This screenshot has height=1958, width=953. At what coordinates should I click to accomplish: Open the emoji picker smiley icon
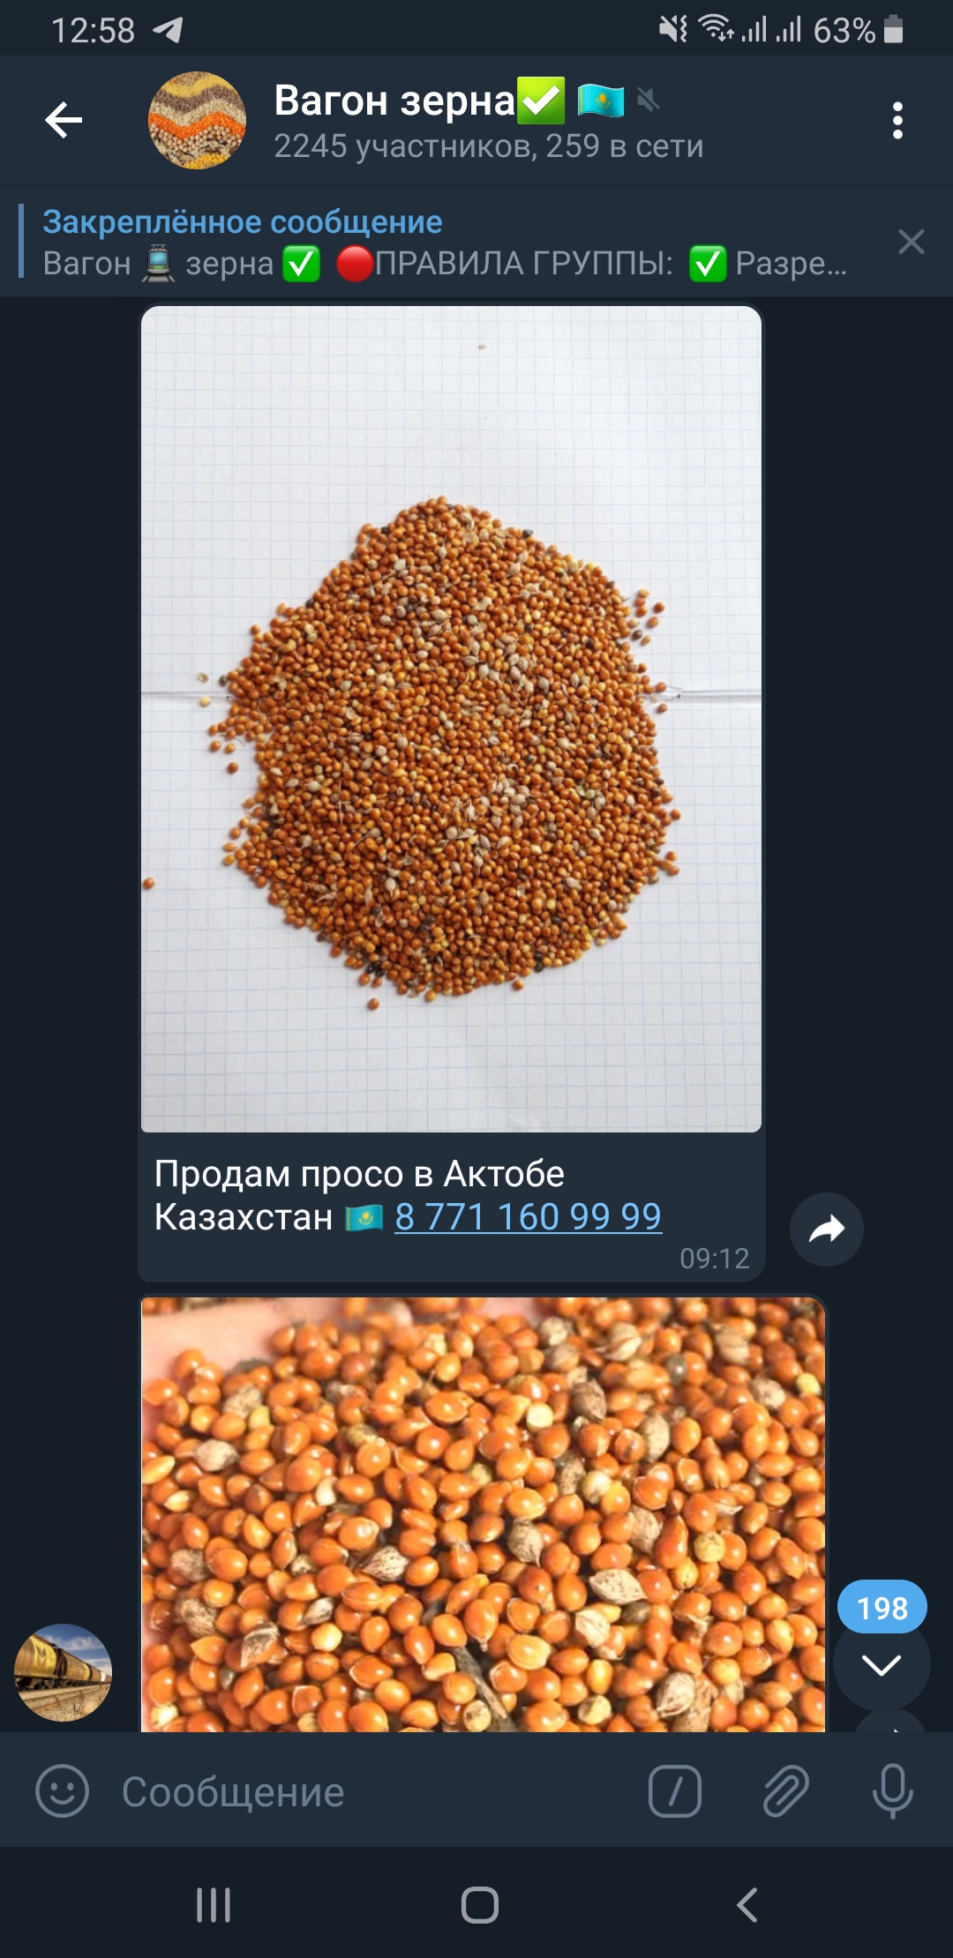pos(62,1790)
